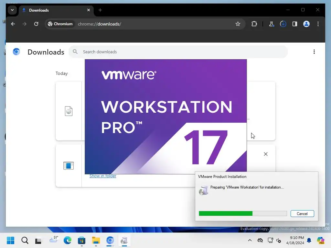Open the Downloads page more actions menu
Screen dimensions: 331x248
(314, 52)
